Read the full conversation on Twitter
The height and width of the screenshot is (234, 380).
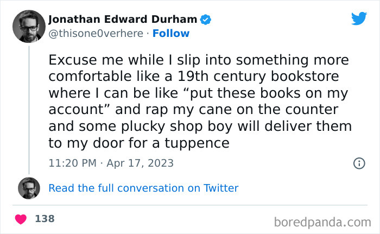coord(143,188)
